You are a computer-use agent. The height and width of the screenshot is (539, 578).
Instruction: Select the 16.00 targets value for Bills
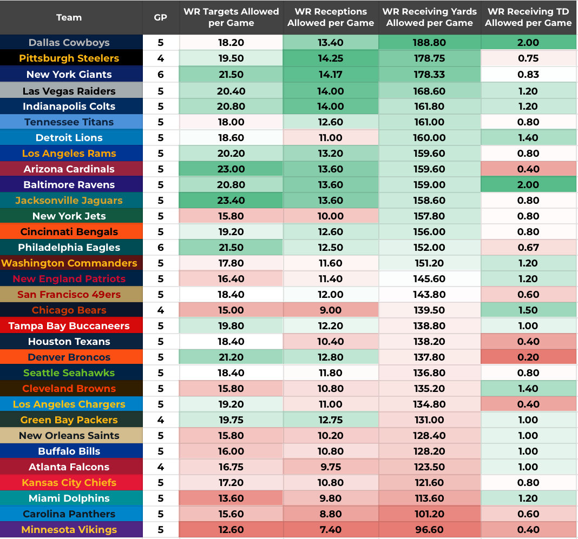(x=231, y=451)
